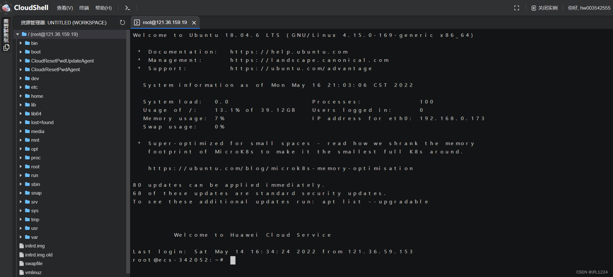Select the etc folder label
Image resolution: width=613 pixels, height=277 pixels.
(34, 87)
